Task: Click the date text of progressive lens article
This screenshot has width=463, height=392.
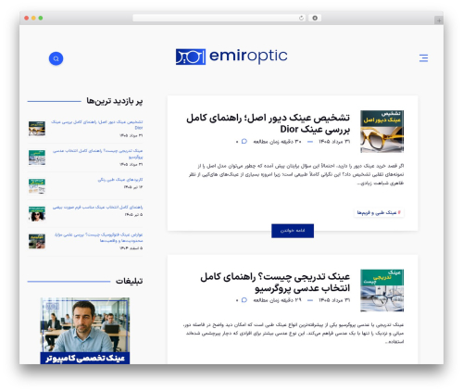Action: [x=334, y=300]
